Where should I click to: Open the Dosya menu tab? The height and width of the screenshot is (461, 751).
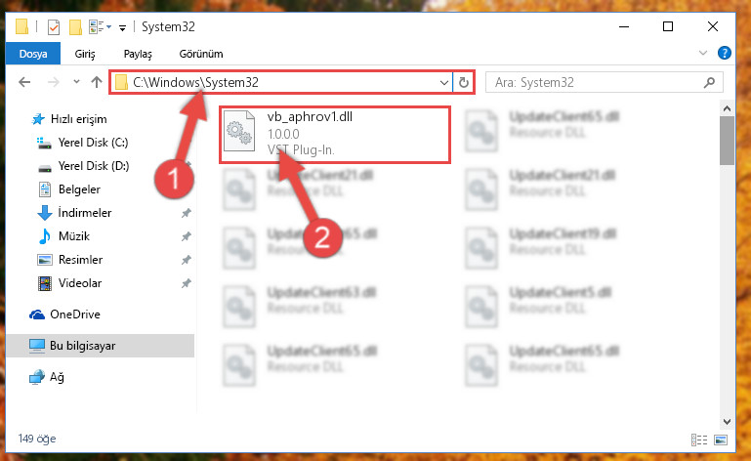[33, 54]
